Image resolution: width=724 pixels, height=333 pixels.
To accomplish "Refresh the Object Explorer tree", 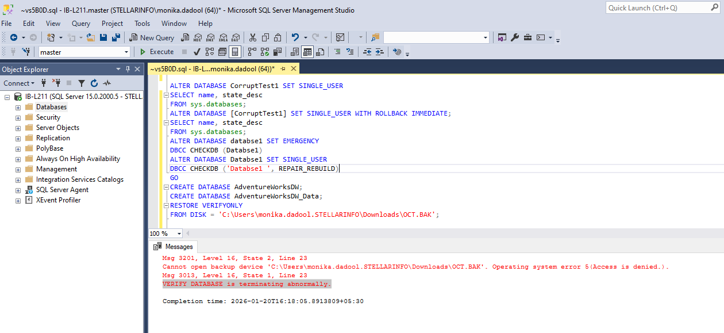I will point(94,83).
